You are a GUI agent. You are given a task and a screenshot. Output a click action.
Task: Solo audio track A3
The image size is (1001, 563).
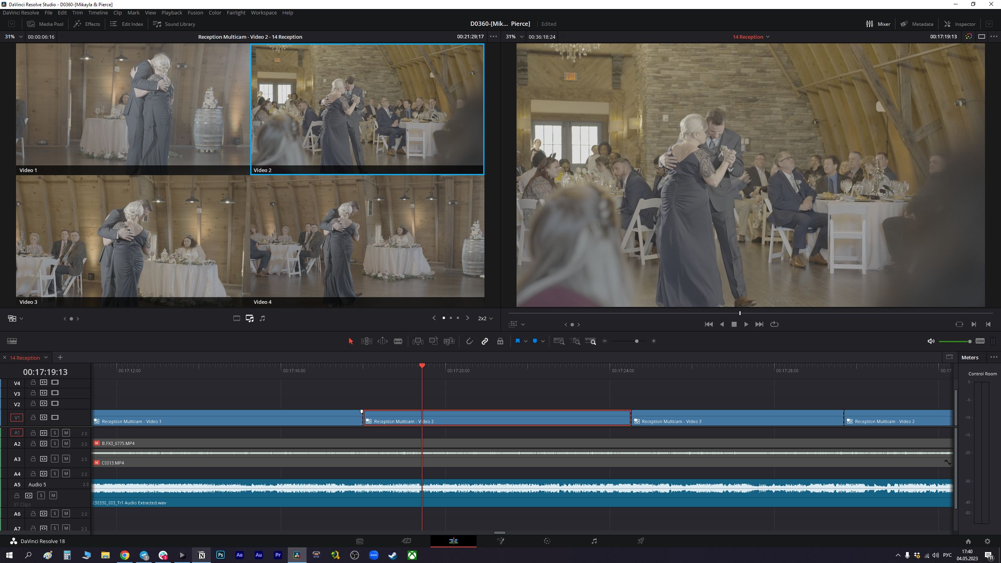(x=55, y=459)
